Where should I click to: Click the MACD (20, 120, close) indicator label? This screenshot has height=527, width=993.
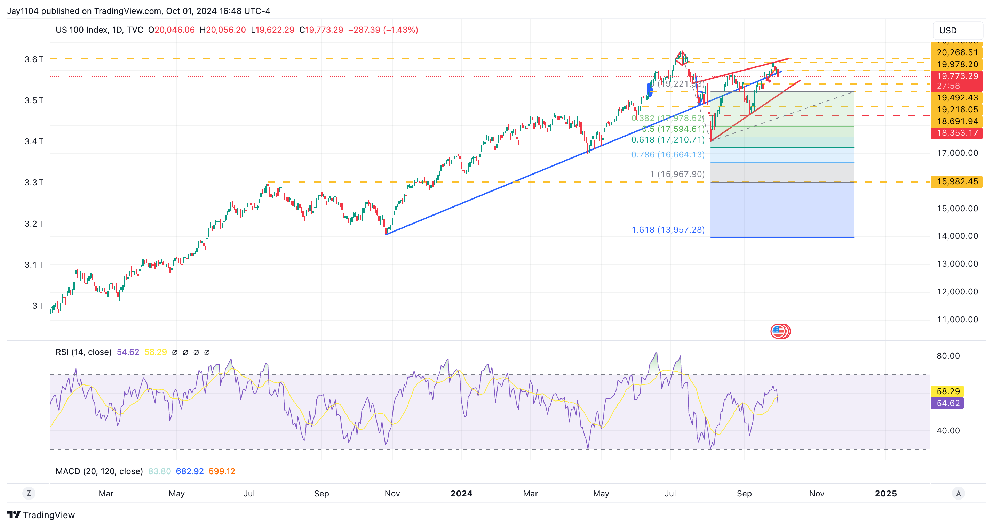(99, 471)
